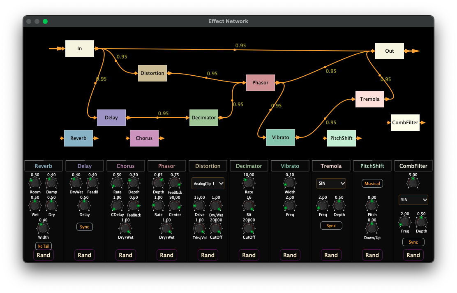The width and height of the screenshot is (457, 293).
Task: Toggle the Reverb No Tail button
Action: pos(44,246)
